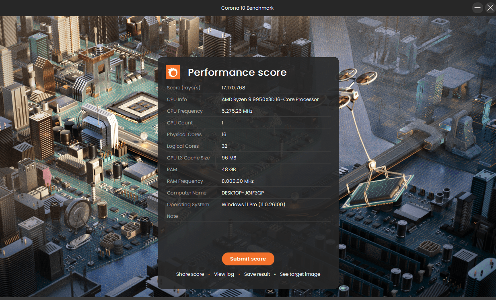Open See target image link
Screen dimensions: 496x300
(300, 274)
